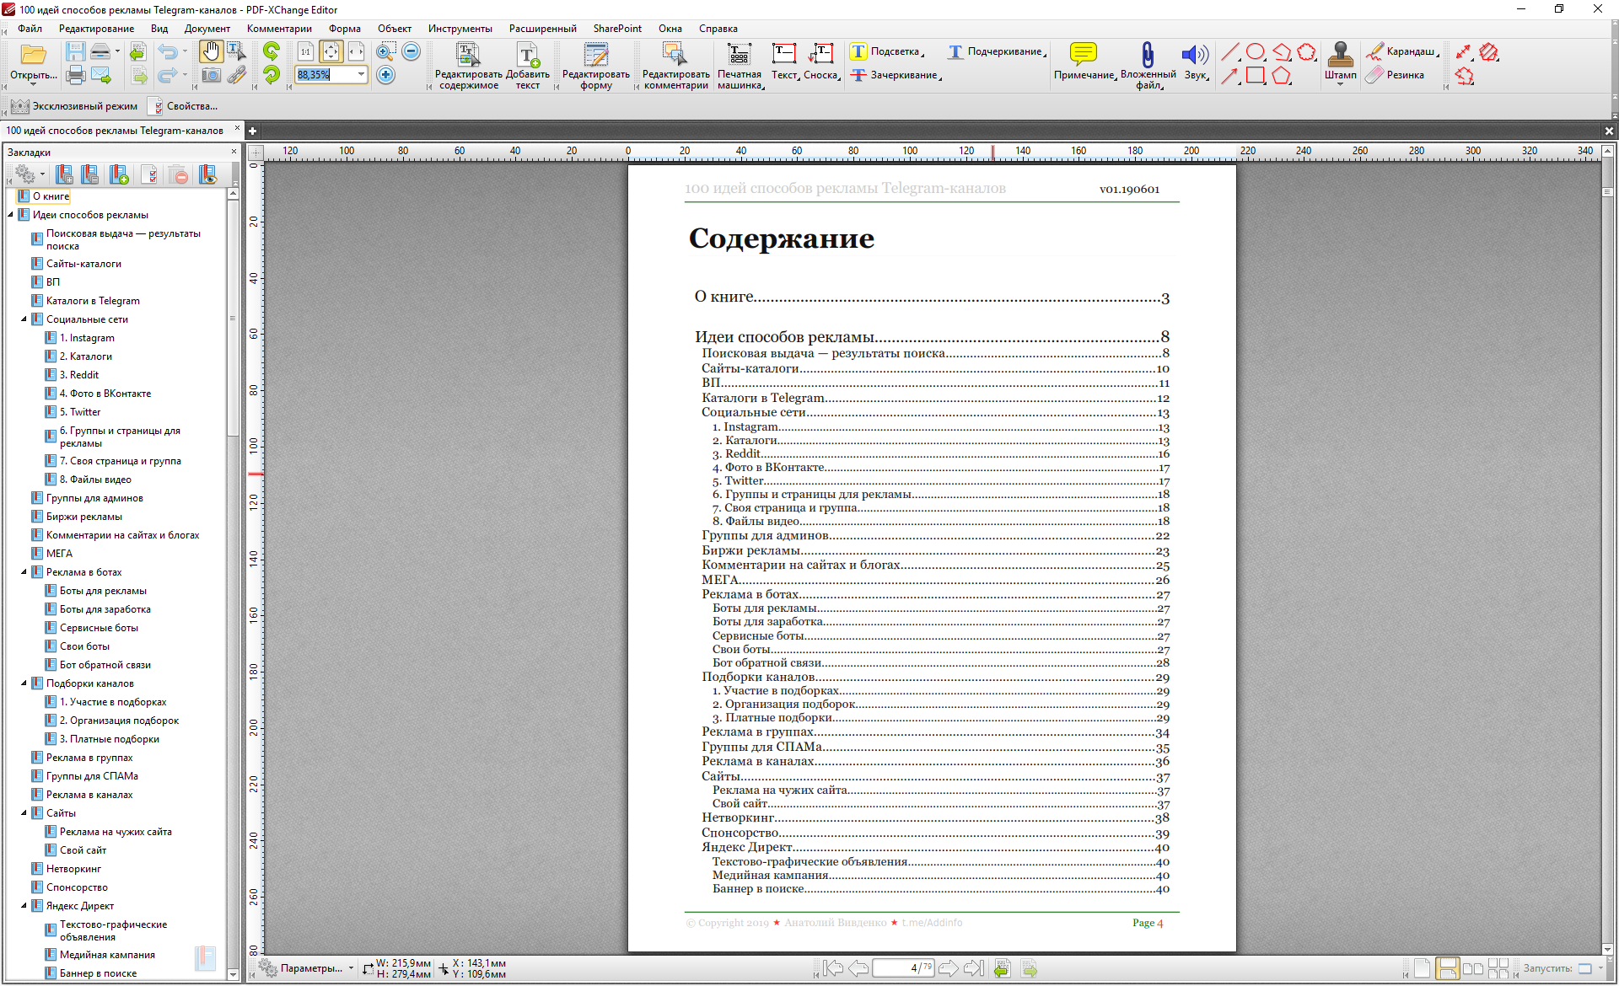Screen dimensions: 1619x986
Task: Open the bookmark Нетворкинг
Action: click(x=73, y=869)
